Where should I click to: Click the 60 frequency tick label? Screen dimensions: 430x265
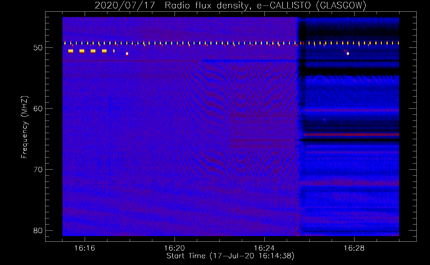(38, 109)
